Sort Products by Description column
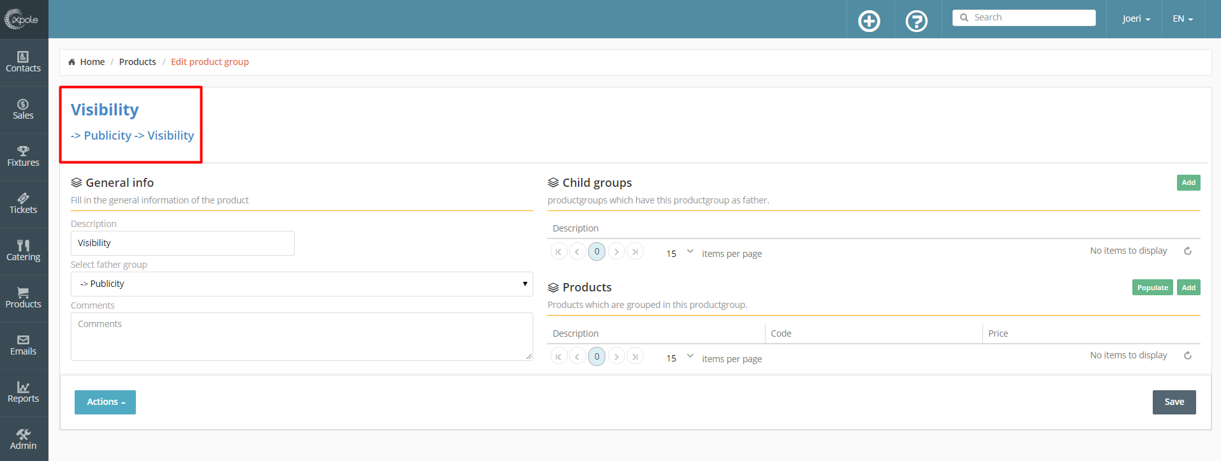This screenshot has width=1221, height=461. click(575, 333)
